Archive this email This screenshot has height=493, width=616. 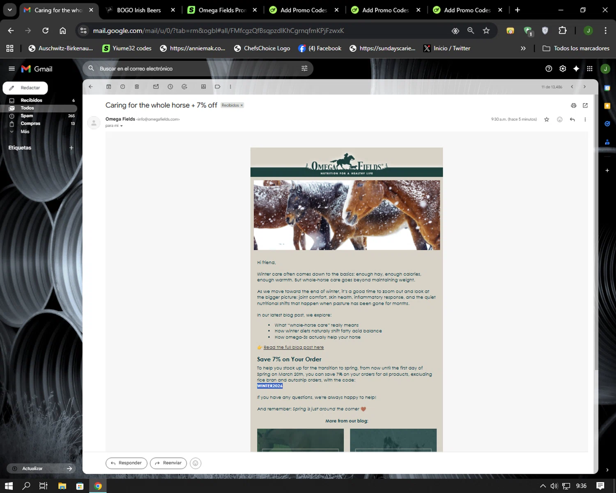click(x=109, y=87)
